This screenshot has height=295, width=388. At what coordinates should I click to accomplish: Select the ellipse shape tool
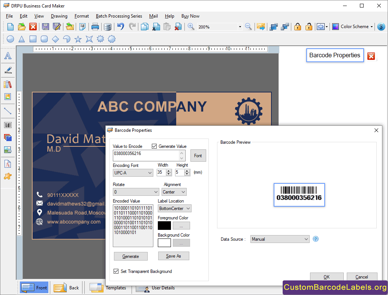click(10, 39)
